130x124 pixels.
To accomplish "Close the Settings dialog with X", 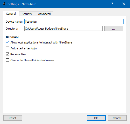I will [124, 4].
